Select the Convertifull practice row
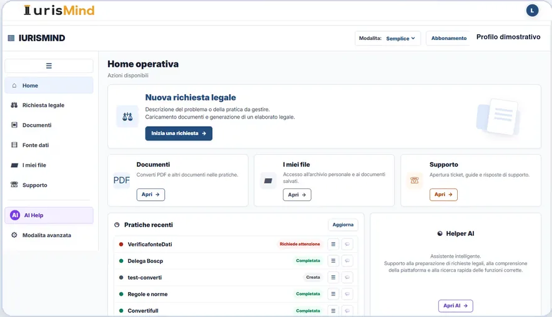 236,311
